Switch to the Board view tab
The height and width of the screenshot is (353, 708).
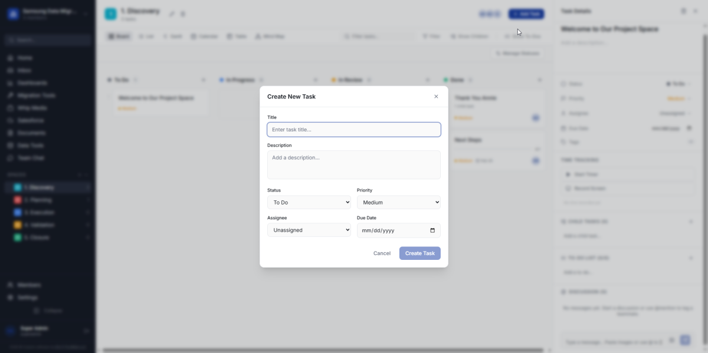pos(119,37)
